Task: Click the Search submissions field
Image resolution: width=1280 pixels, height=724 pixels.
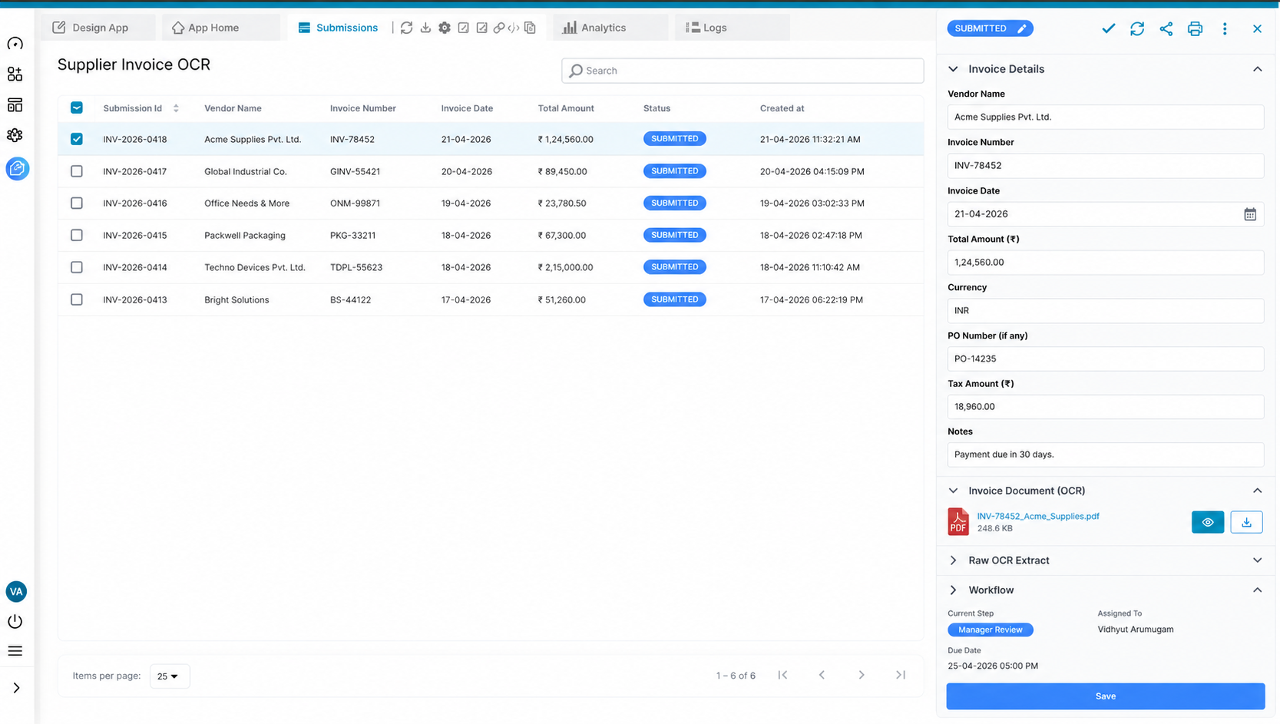Action: [x=743, y=71]
